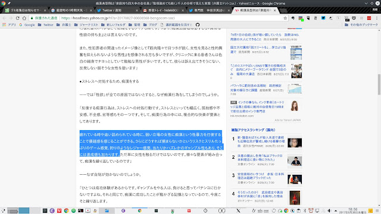Viewport: 381px width, 214px height.
Task: Go to the browser home page icon
Action: click(24, 18)
